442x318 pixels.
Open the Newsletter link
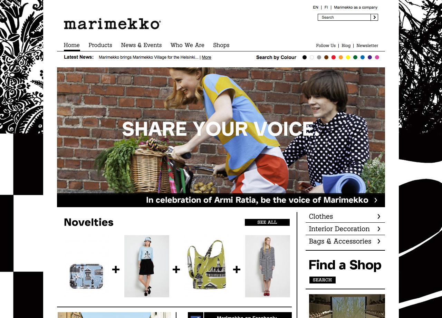pos(367,46)
